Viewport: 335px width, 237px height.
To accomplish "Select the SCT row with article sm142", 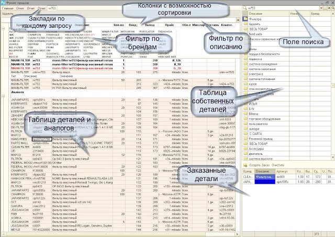I will [x=123, y=202].
